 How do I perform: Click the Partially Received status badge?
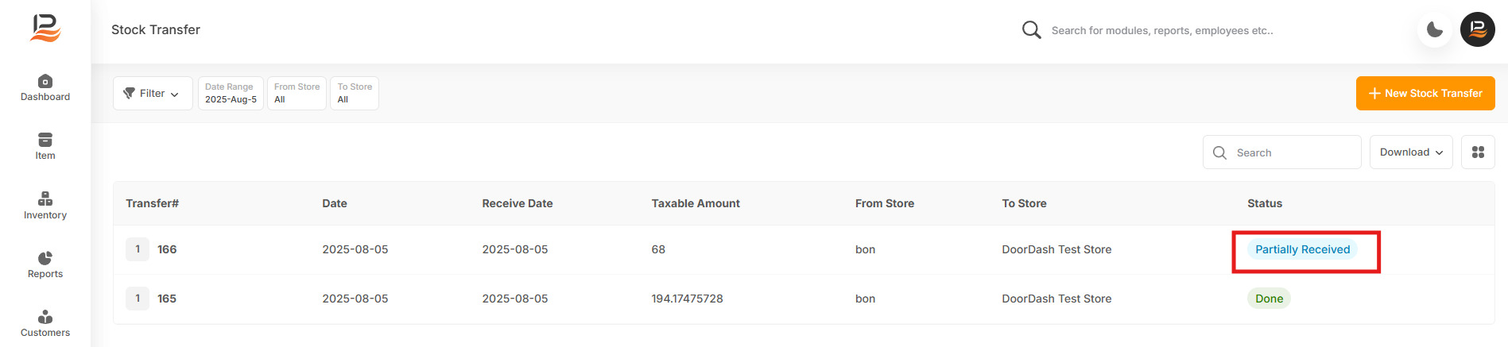point(1302,249)
